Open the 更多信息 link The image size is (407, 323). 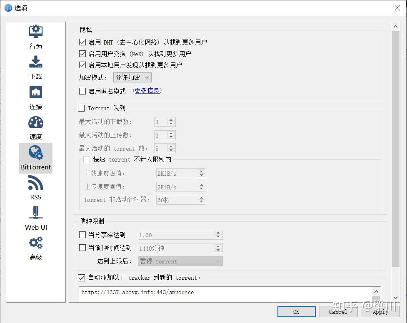[x=147, y=90]
